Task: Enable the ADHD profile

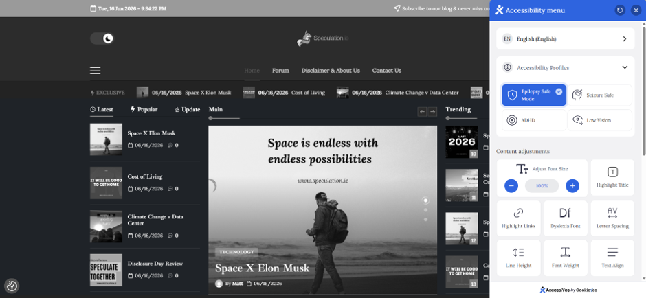Action: (534, 120)
